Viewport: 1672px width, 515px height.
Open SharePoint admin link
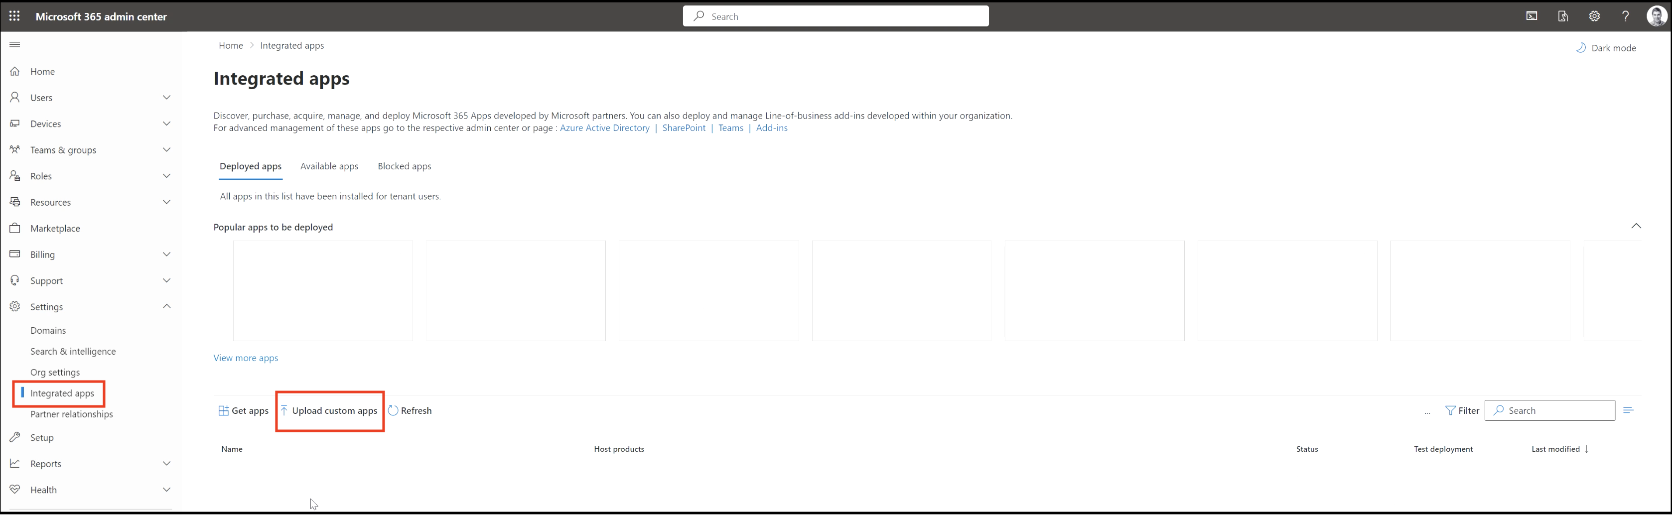684,129
